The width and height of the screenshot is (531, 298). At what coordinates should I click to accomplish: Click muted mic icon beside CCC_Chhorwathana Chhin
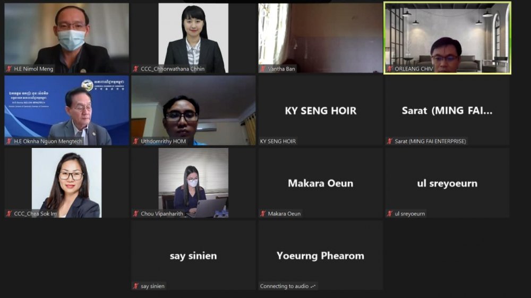click(x=136, y=69)
